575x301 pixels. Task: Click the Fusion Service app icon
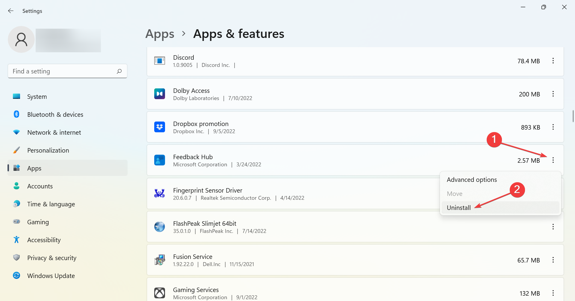tap(160, 260)
